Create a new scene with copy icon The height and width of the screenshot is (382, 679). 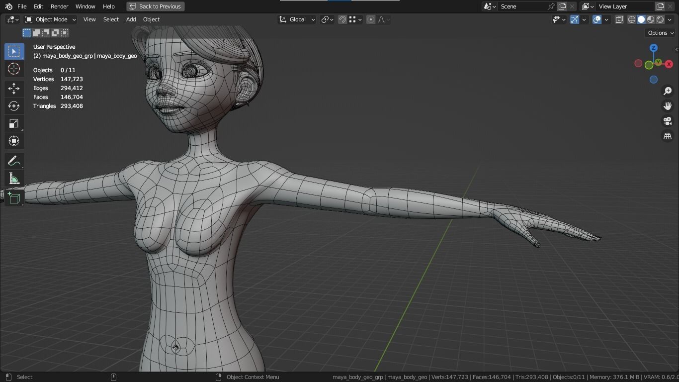[562, 6]
